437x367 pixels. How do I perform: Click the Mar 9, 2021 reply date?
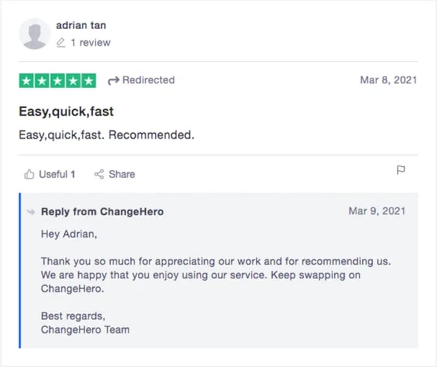point(377,211)
